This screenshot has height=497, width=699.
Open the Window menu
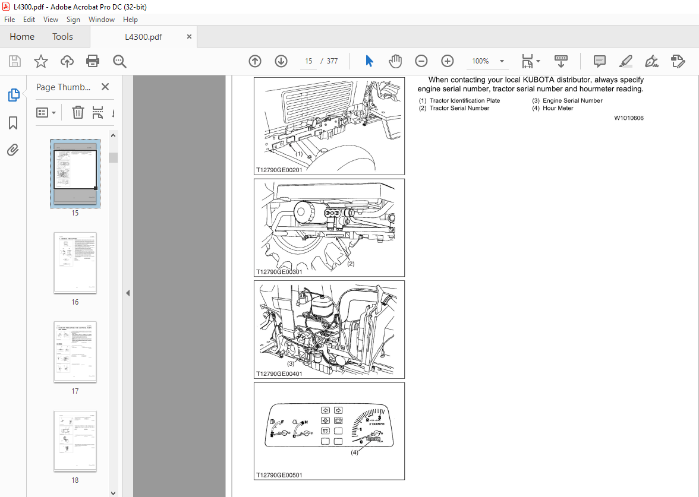[x=101, y=19]
